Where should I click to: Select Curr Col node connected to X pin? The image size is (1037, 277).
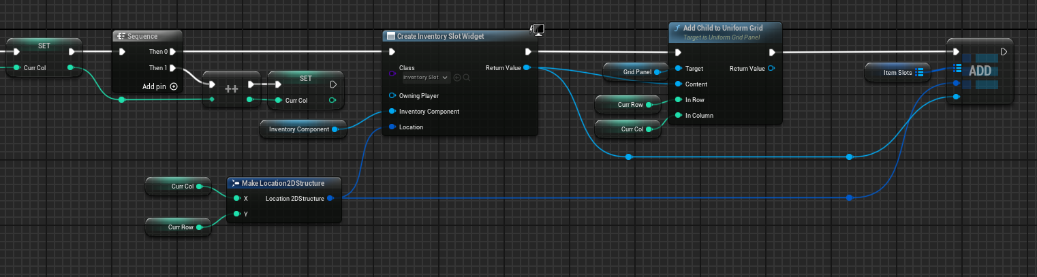(179, 186)
